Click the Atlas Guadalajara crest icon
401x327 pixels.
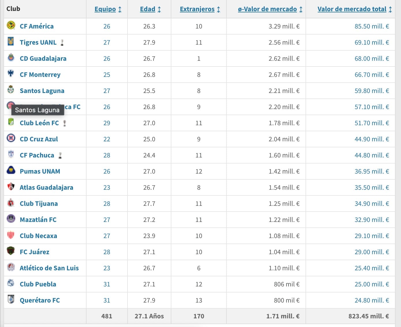point(11,187)
